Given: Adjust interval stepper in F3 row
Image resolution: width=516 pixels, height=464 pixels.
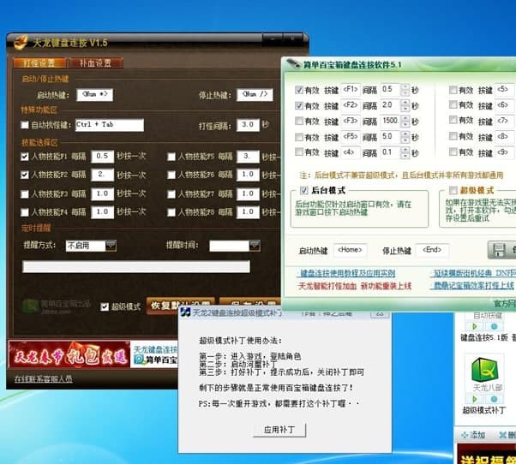Looking at the screenshot, I should click(x=405, y=122).
